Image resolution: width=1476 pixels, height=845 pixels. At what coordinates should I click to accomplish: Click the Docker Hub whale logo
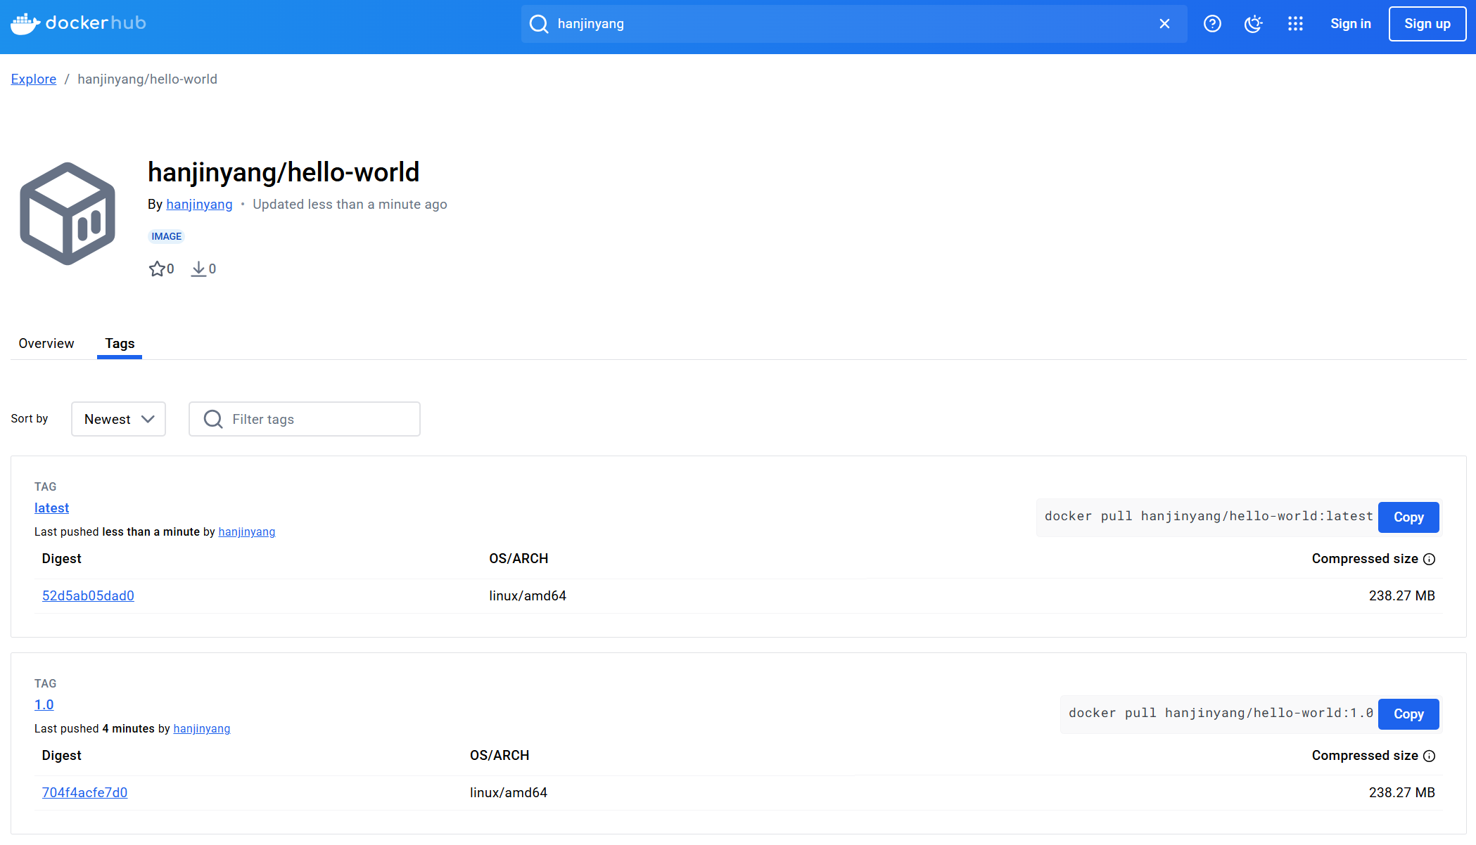pos(25,23)
